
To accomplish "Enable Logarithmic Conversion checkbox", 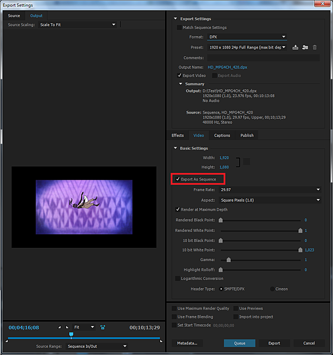I will point(177,279).
